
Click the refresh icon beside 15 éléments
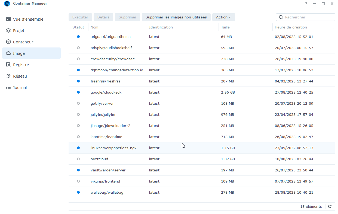pyautogui.click(x=330, y=206)
